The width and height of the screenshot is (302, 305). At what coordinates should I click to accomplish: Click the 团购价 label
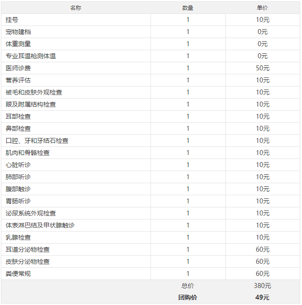click(188, 297)
